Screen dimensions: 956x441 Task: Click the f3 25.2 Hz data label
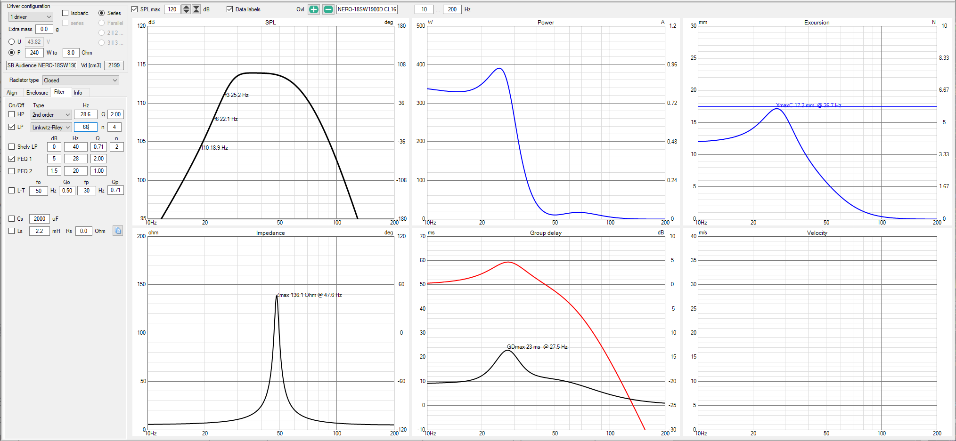(237, 95)
